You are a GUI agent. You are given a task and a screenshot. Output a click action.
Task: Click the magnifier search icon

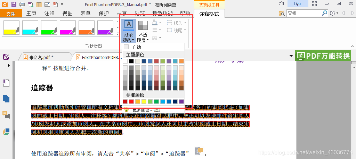tap(325, 13)
